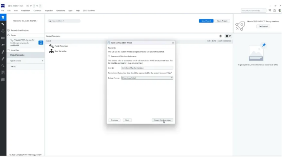Switch to the grid tile view
Viewport: 282px width, 157px height.
click(x=227, y=36)
